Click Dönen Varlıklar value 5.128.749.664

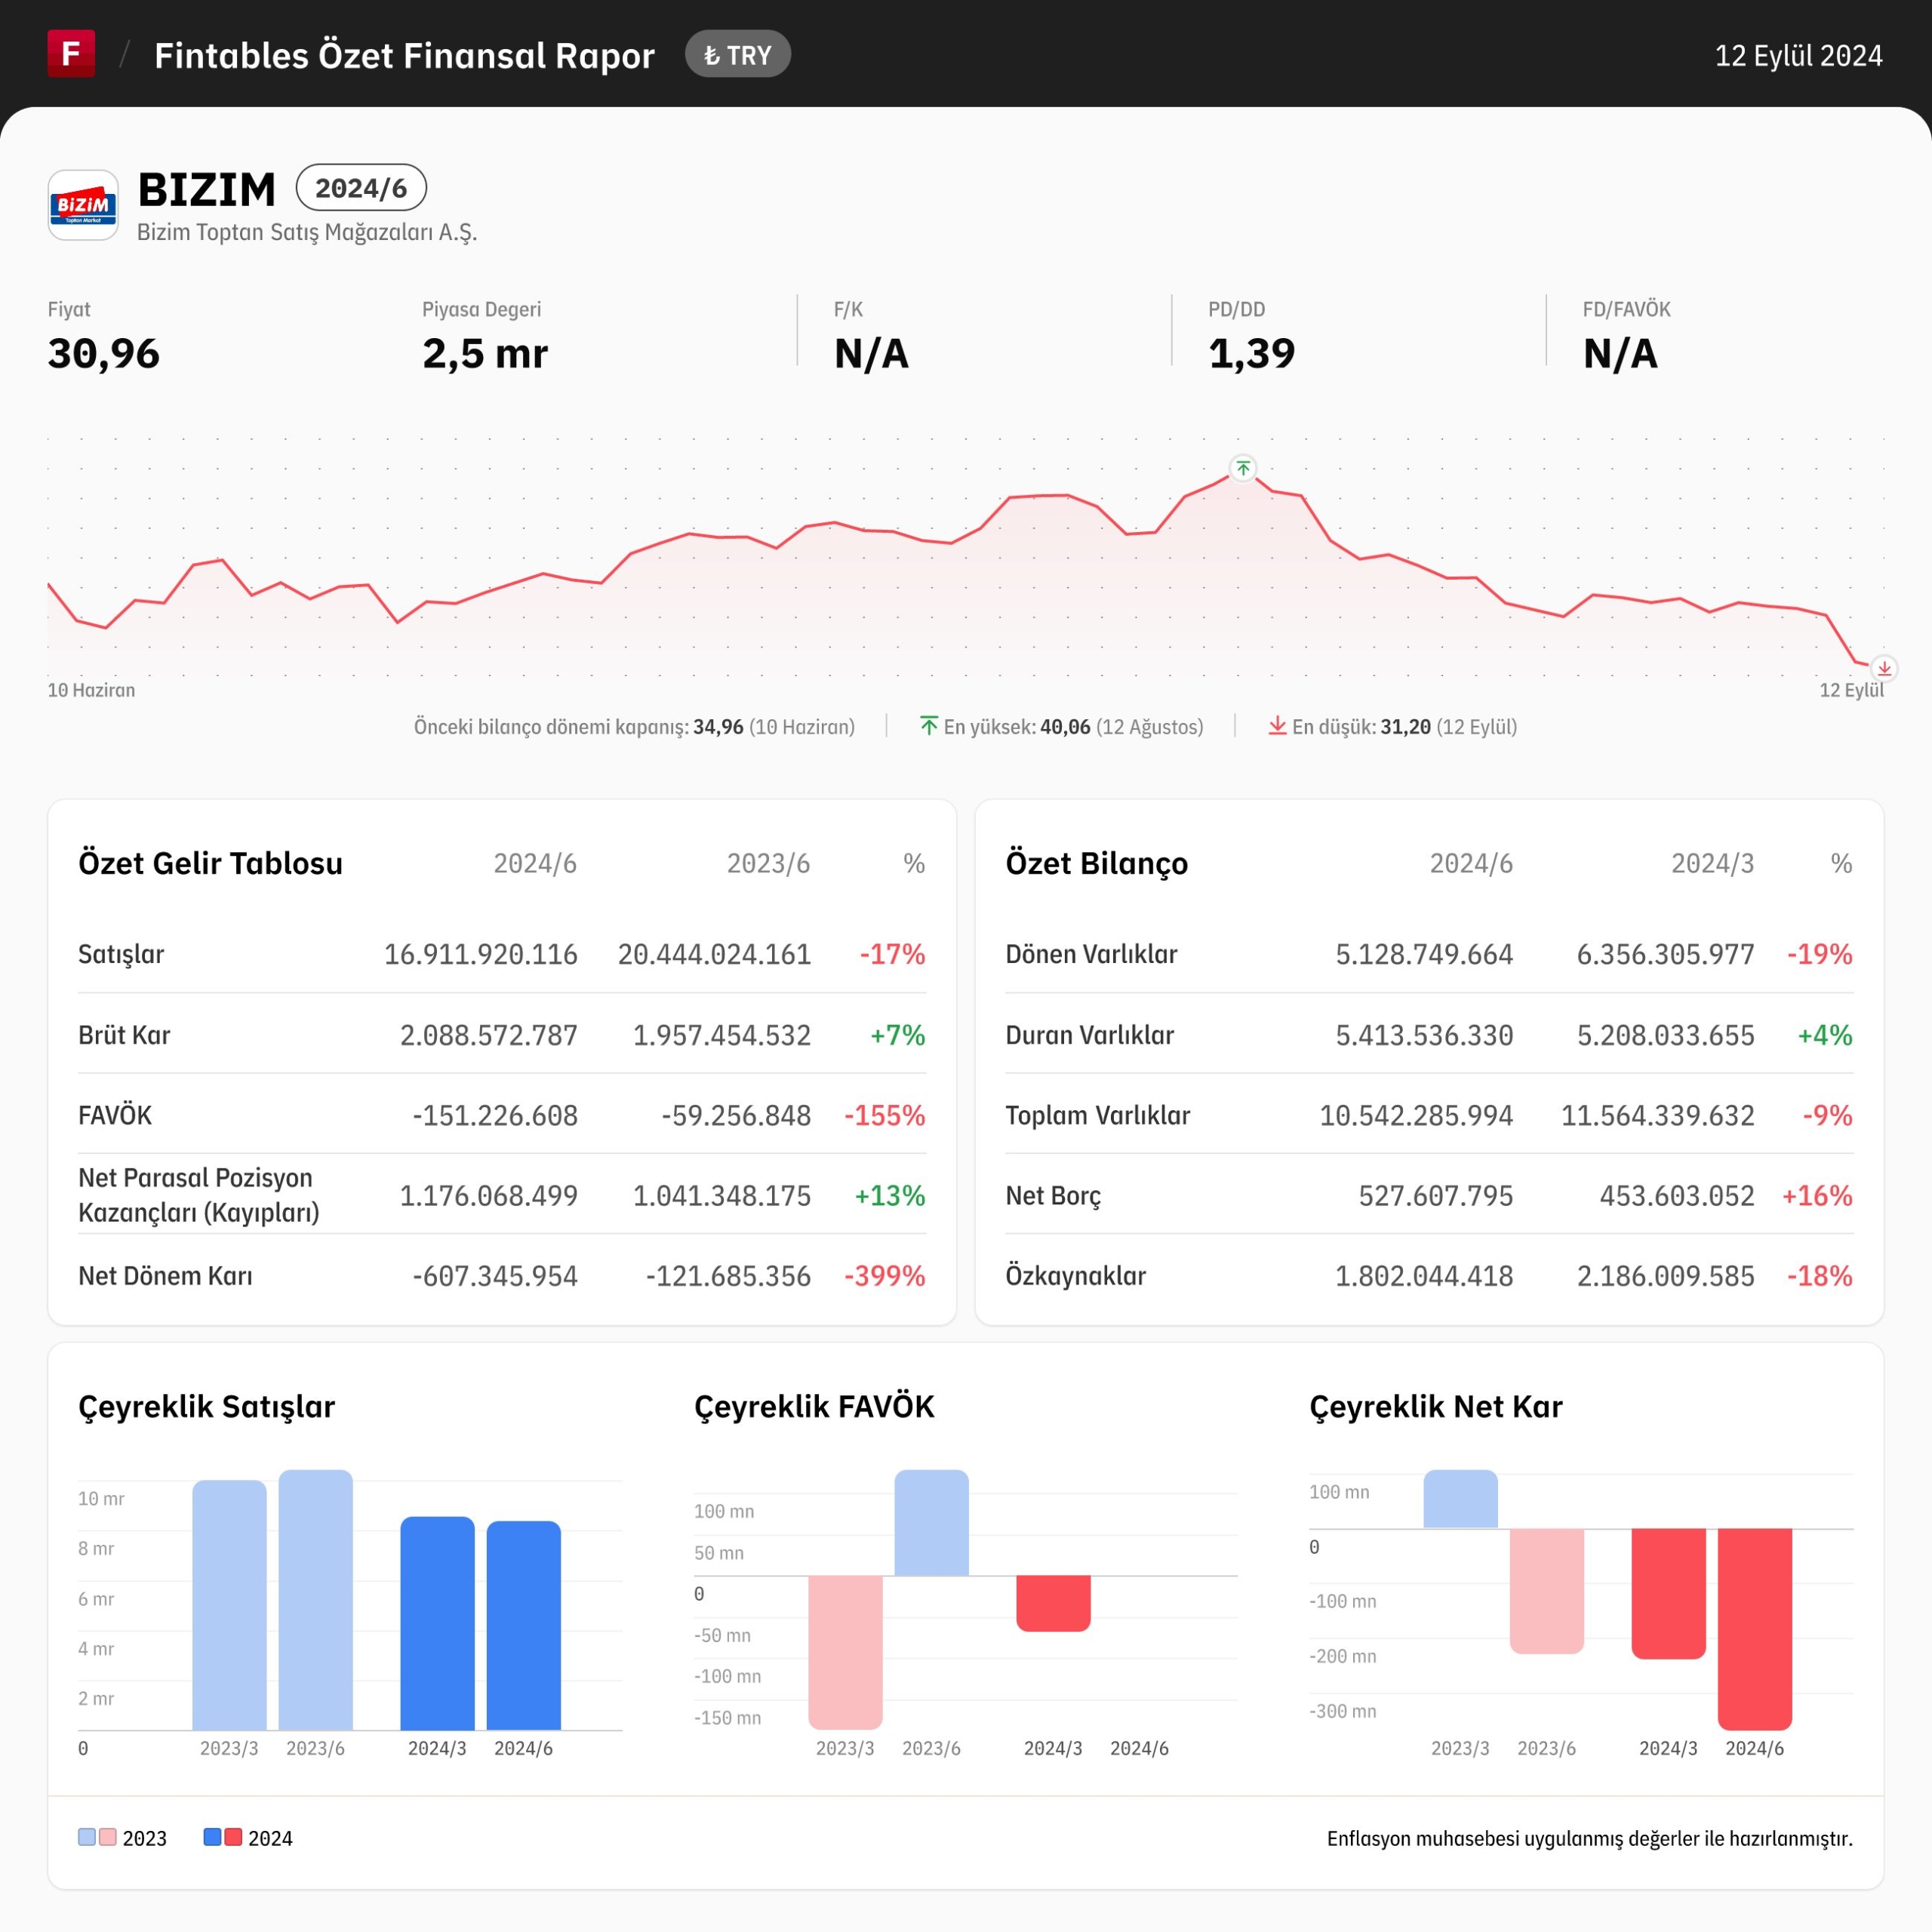pyautogui.click(x=1424, y=954)
